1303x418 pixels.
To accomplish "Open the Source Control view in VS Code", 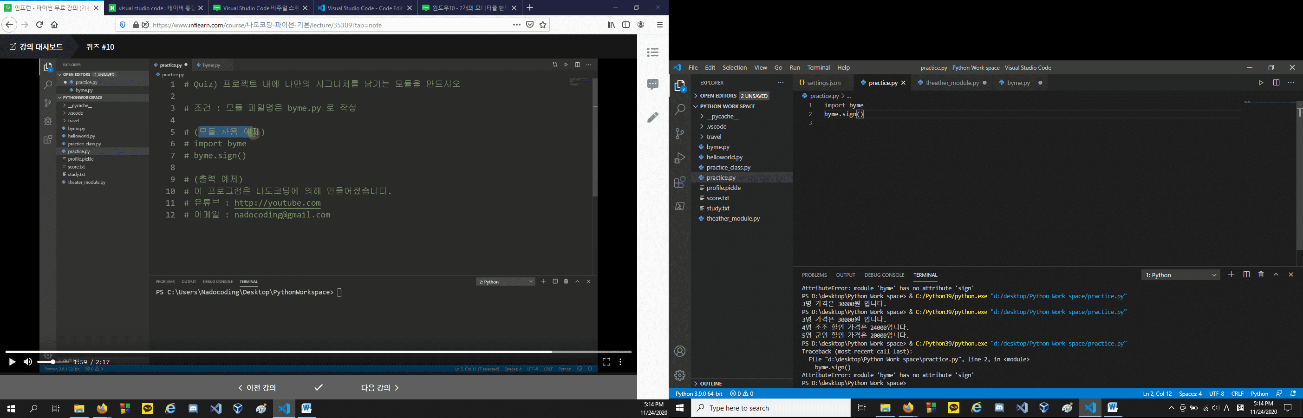I will click(680, 134).
